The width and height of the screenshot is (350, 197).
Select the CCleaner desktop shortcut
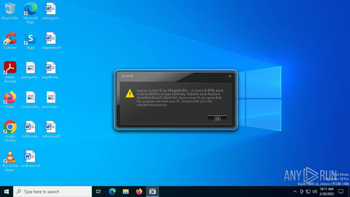click(x=10, y=41)
